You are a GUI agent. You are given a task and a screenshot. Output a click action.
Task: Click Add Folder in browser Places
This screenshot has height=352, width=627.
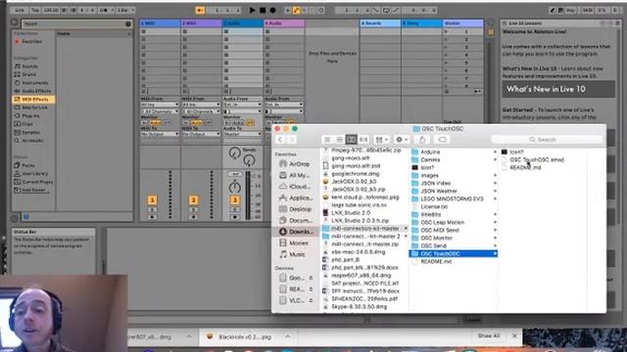[x=33, y=190]
